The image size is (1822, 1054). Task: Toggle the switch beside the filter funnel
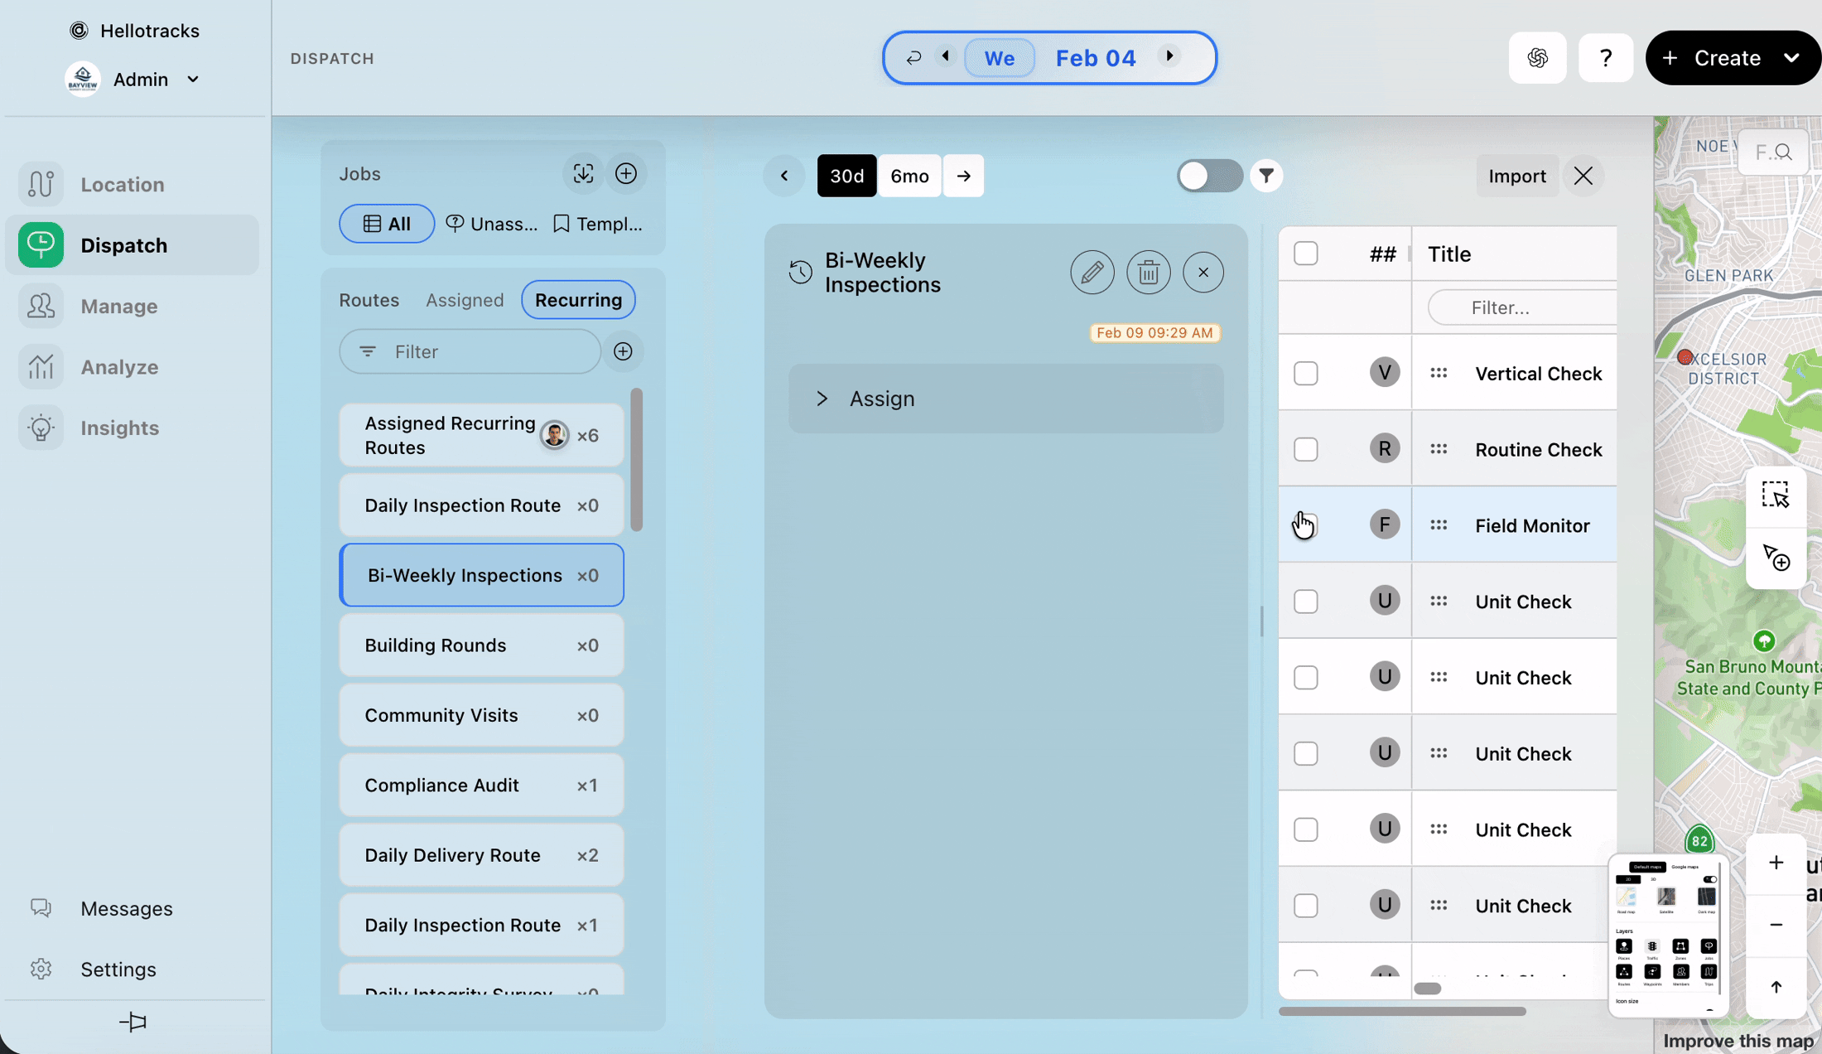coord(1209,176)
